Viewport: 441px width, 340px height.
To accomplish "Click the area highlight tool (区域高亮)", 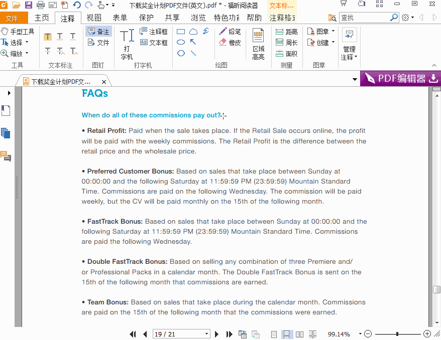I will [258, 44].
